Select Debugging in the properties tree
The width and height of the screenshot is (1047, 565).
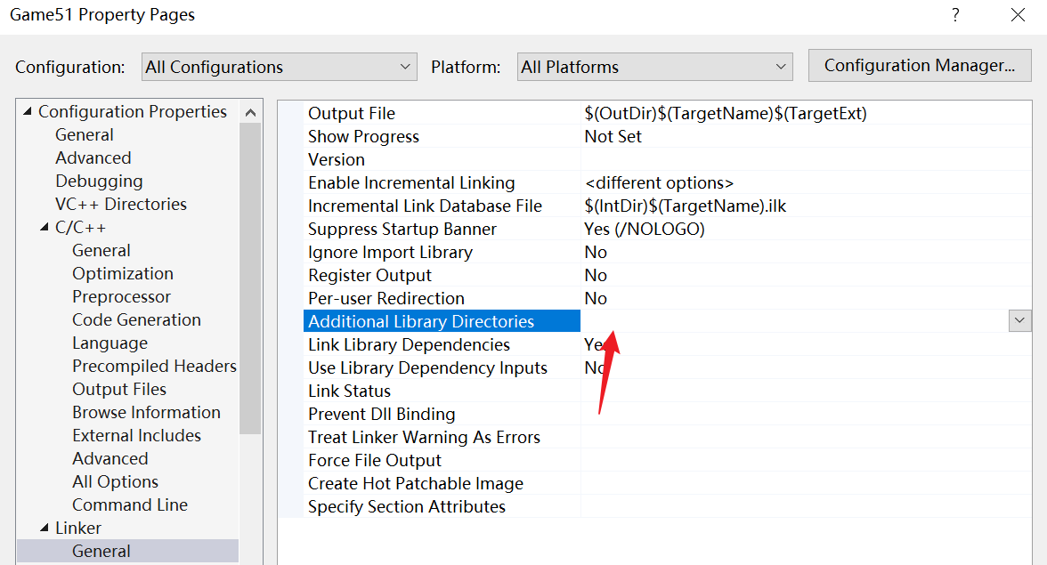pyautogui.click(x=99, y=182)
